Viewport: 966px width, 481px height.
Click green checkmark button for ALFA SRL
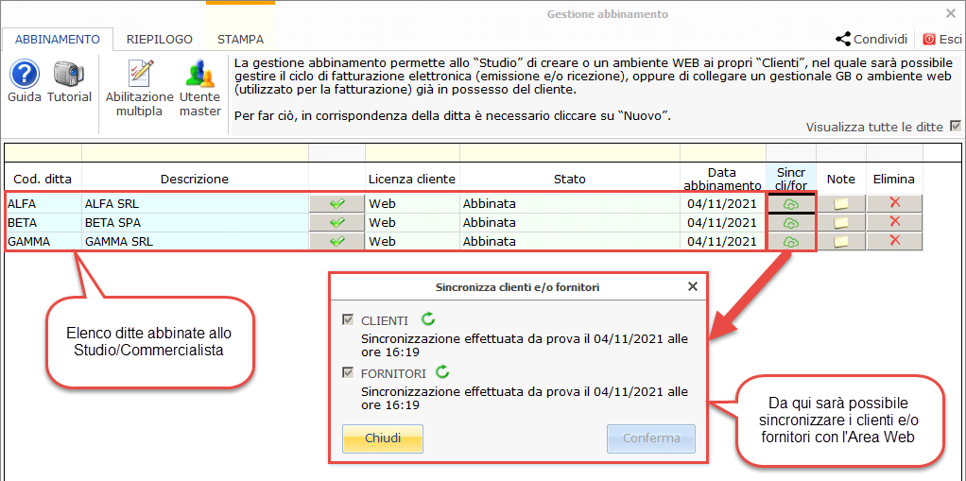336,203
